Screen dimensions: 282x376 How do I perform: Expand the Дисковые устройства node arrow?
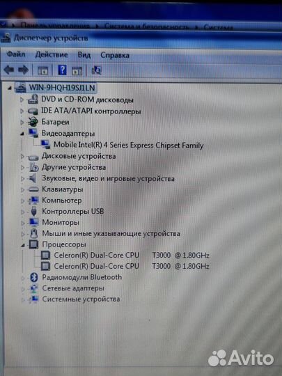coord(22,157)
